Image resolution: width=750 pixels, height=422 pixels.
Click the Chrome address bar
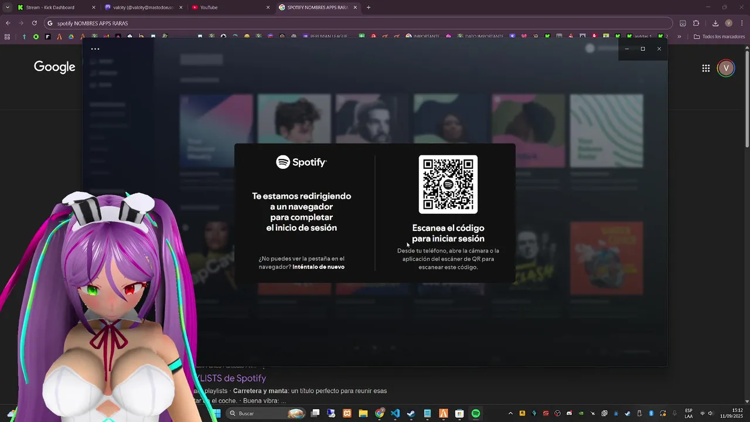(x=357, y=23)
